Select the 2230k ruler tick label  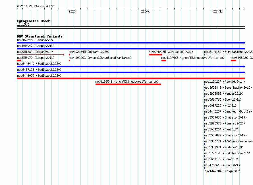click(145, 11)
